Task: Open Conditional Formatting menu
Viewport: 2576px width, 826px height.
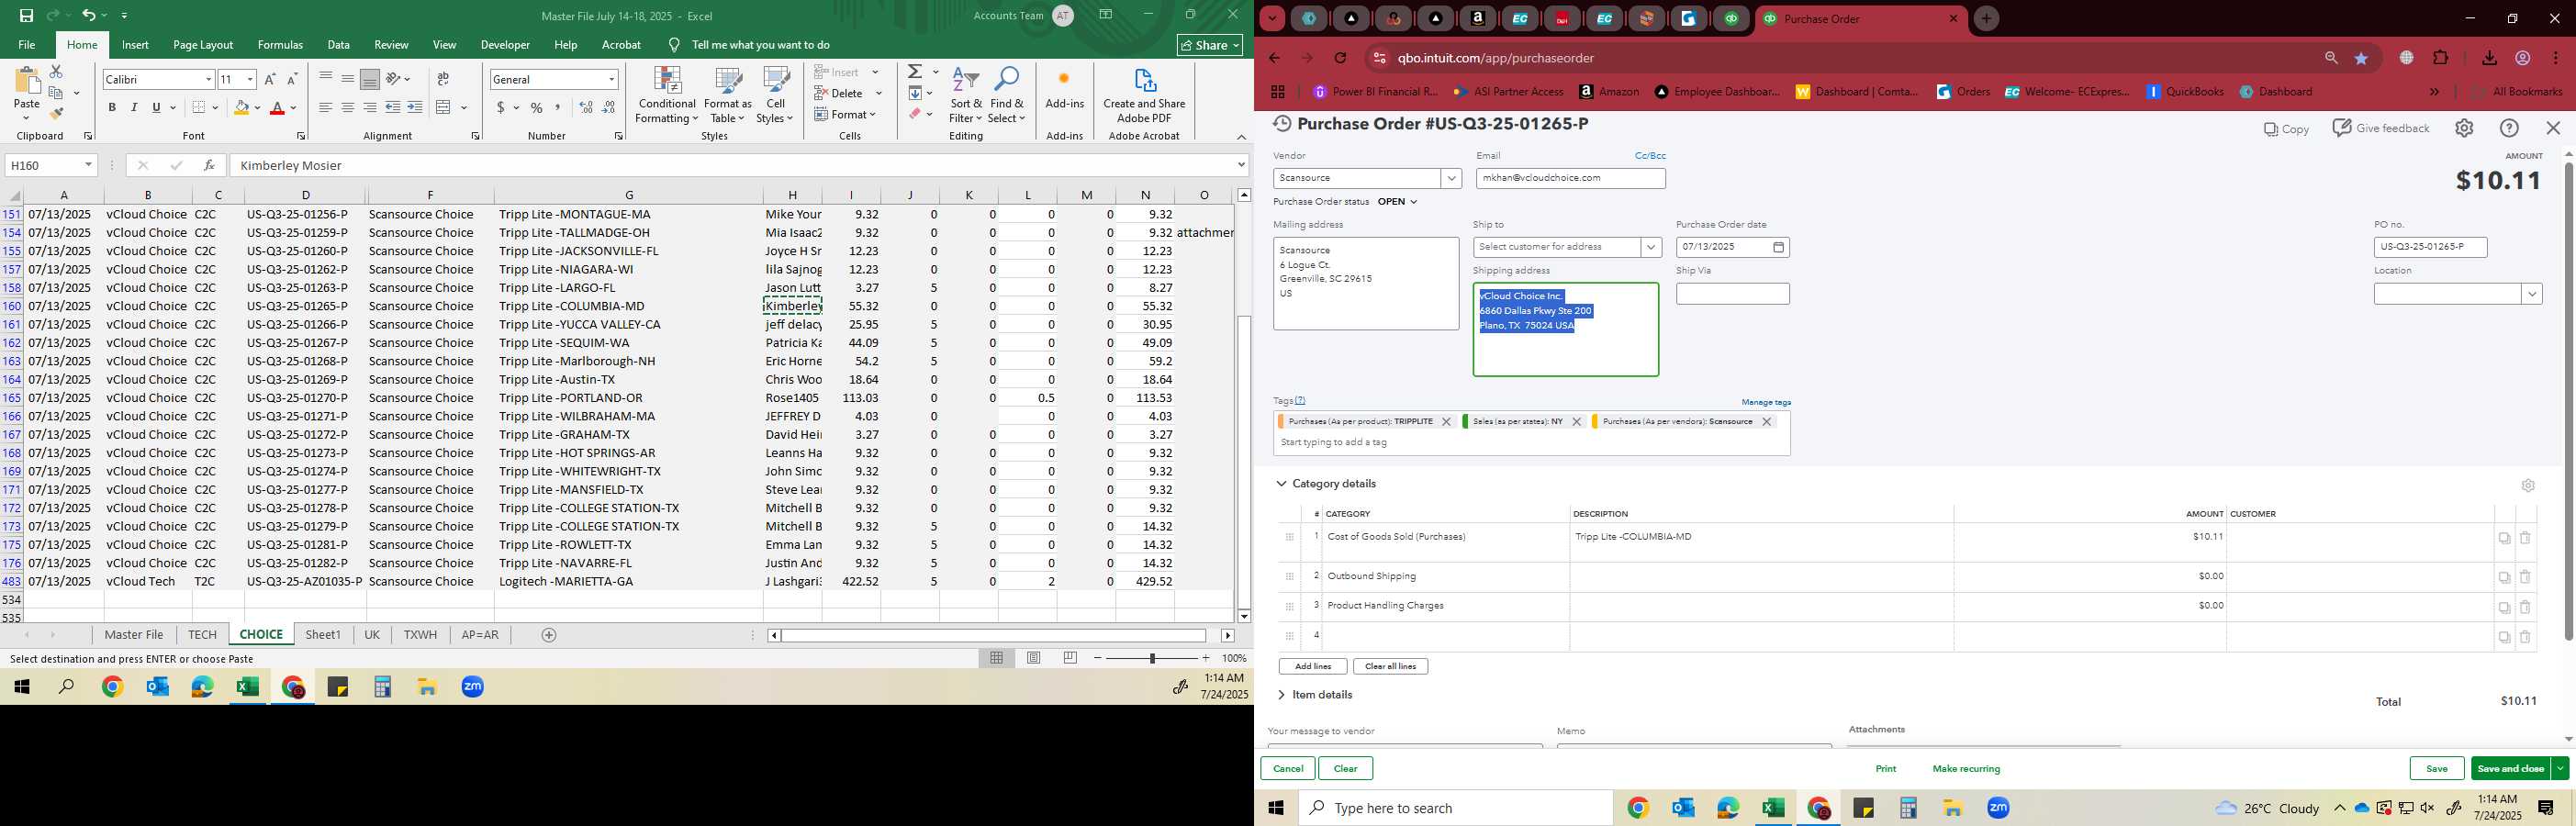Action: point(667,96)
